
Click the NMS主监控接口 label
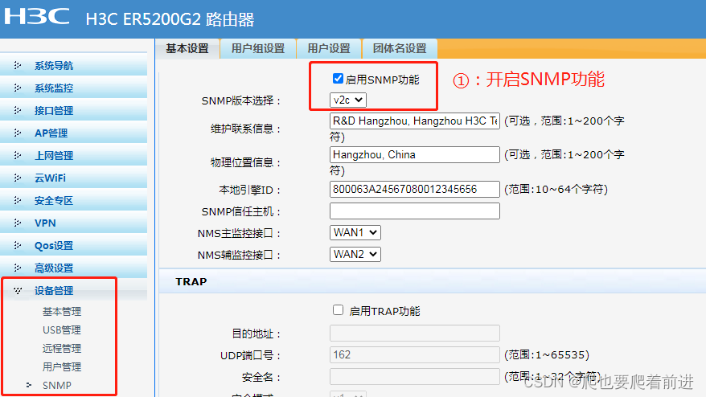coord(239,233)
